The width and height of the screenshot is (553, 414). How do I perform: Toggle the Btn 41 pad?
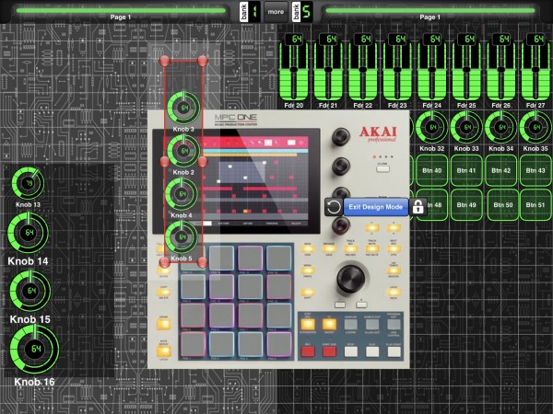tap(466, 170)
